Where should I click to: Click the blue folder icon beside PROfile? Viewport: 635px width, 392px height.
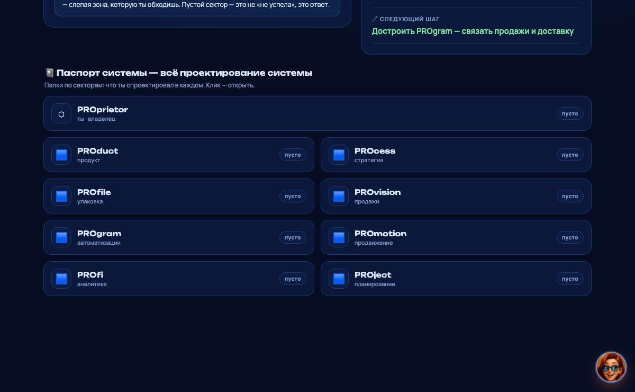point(61,196)
